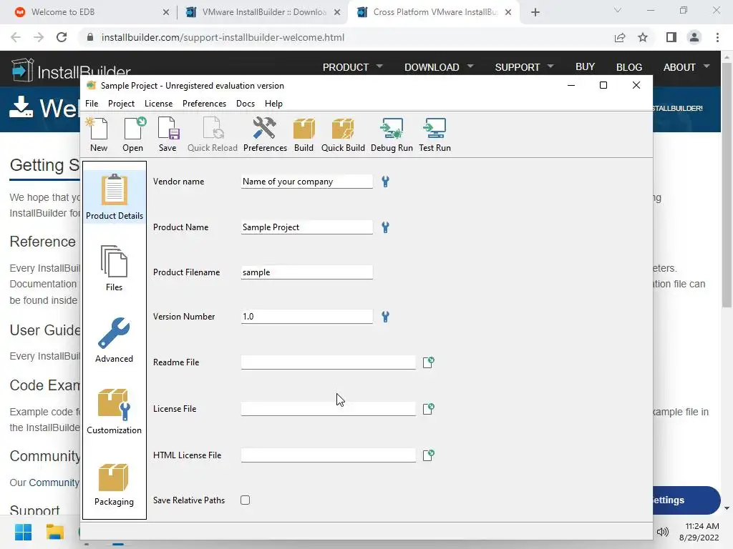Go back in the browser
The height and width of the screenshot is (549, 733).
coord(16,37)
